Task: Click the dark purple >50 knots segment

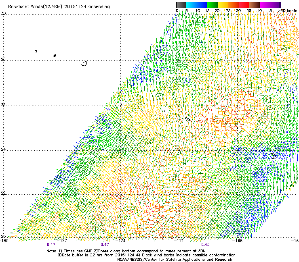Action: point(280,5)
